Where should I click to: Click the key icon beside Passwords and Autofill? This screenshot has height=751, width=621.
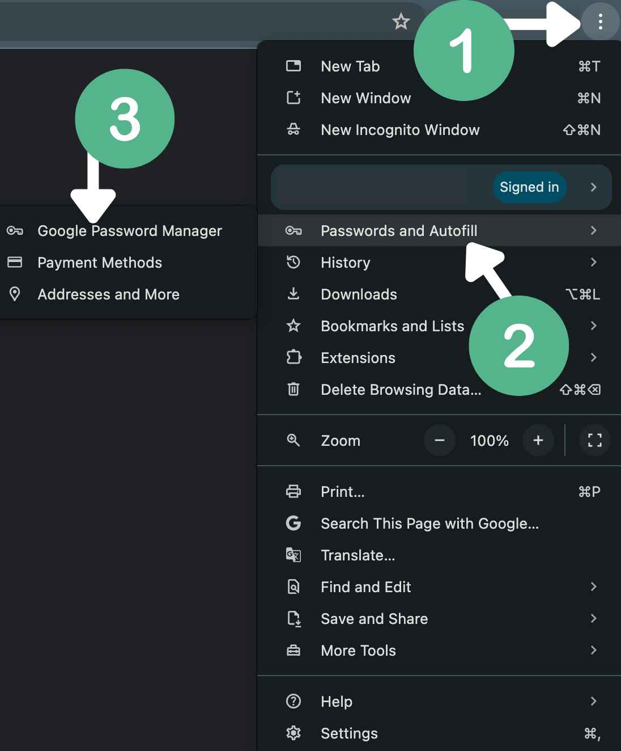[294, 230]
